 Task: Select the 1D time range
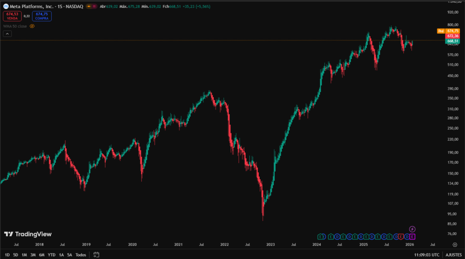(x=7, y=255)
